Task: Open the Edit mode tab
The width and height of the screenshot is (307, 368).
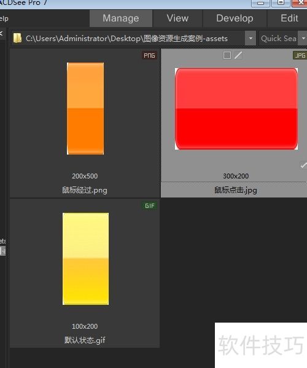Action: [x=289, y=18]
